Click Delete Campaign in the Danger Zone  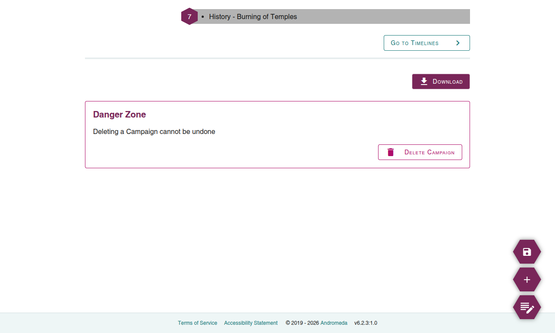pos(420,152)
